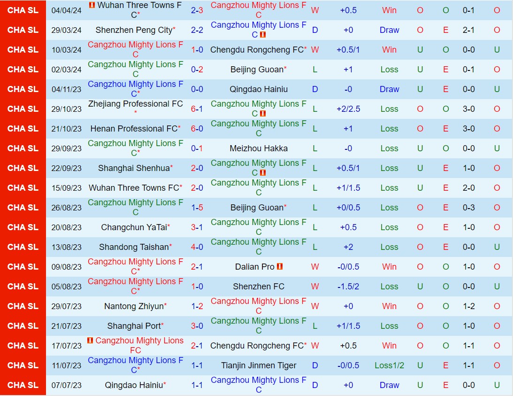513x396 pixels.
Task: Open Nantong Zhiyun team link
Action: coord(134,306)
